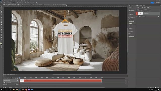Toggle lock transparent pixels
The image size is (161, 91).
tap(139, 11)
